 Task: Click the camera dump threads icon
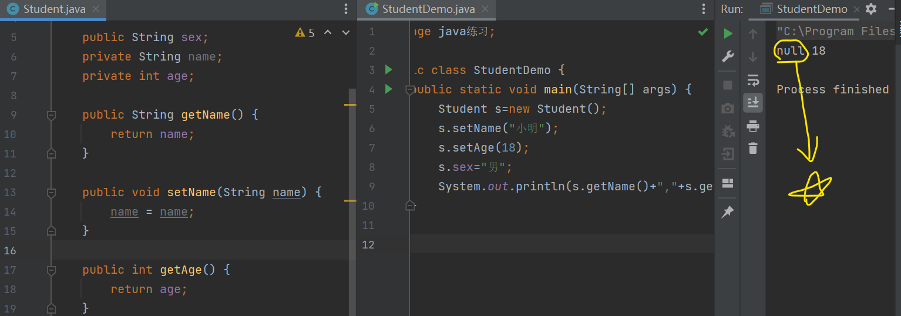[728, 109]
